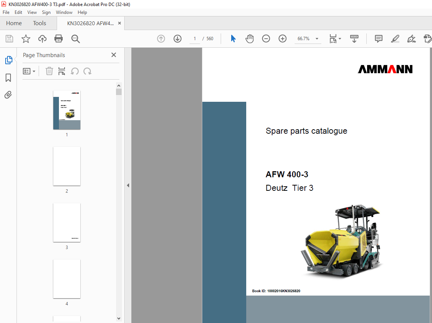The image size is (432, 323).
Task: Click the Book ID 10002016KN3026820 text
Action: click(276, 291)
